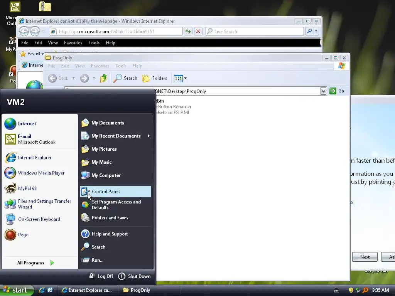Open Search from Start menu
This screenshot has height=296, width=395.
tap(116, 247)
